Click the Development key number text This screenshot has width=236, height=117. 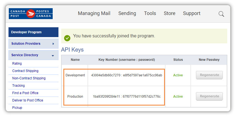(x=127, y=75)
